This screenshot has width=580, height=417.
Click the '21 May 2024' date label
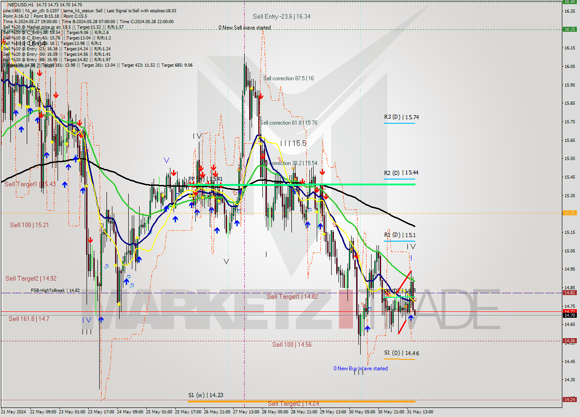[x=14, y=412]
